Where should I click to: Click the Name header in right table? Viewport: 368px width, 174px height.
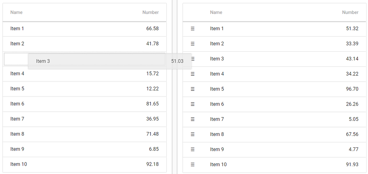pyautogui.click(x=216, y=13)
